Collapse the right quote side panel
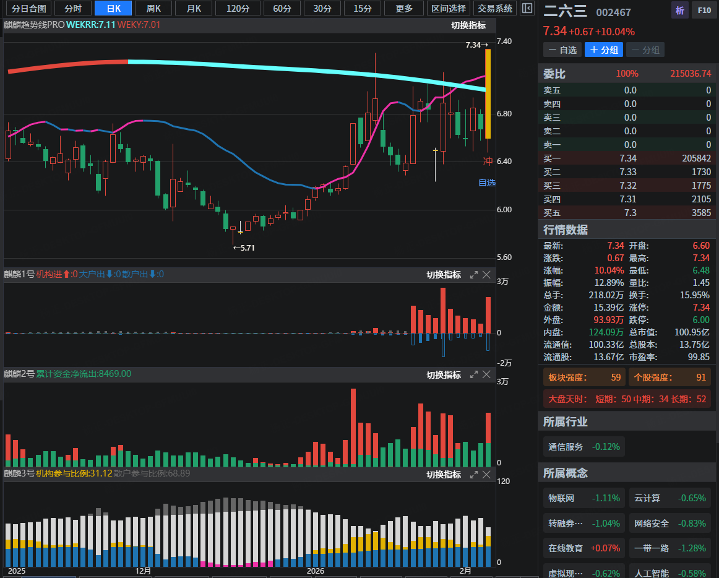Viewport: 719px width, 578px height. click(527, 8)
